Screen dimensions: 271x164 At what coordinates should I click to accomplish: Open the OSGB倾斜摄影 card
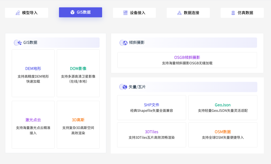point(187,60)
